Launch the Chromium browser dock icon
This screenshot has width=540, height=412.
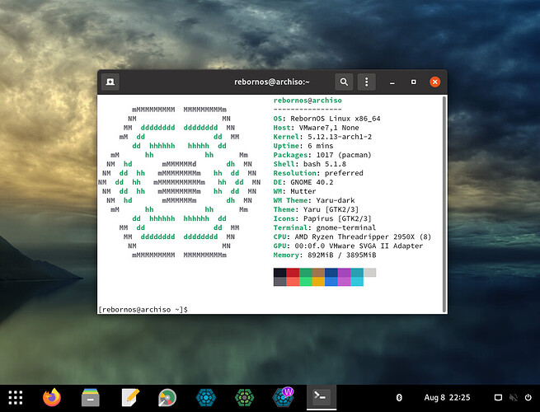[167, 397]
